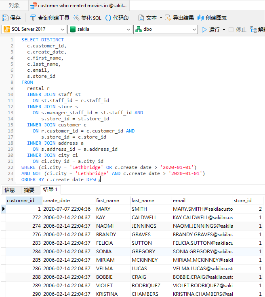The image size is (265, 297).
Task: Expand the Run (运行) options arrow
Action: tap(224, 30)
